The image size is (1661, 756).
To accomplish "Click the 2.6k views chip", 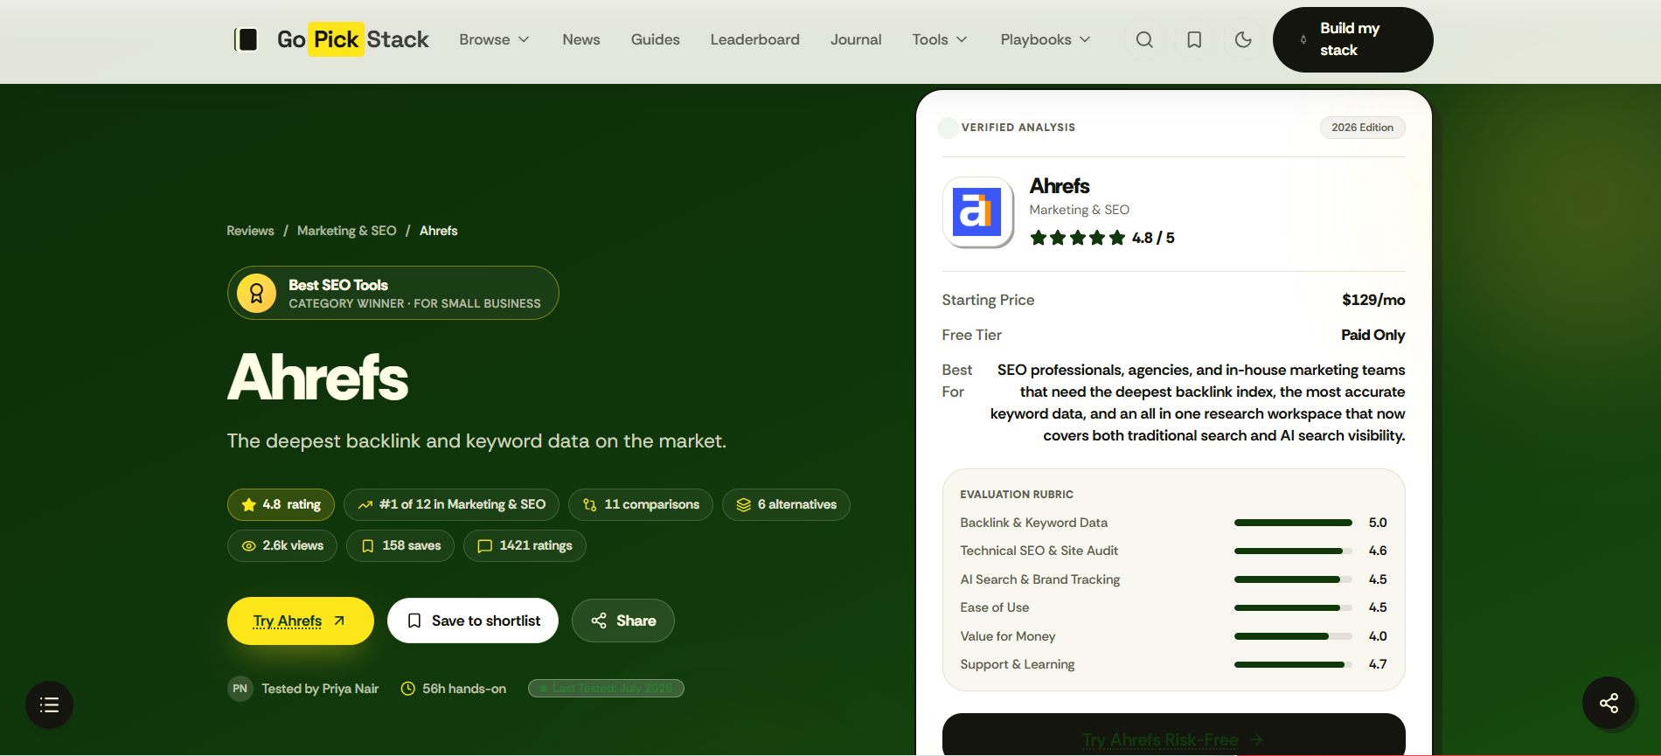I will coord(282,545).
